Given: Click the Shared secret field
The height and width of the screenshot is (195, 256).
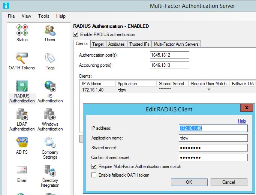Looking at the screenshot, I should (213, 148).
